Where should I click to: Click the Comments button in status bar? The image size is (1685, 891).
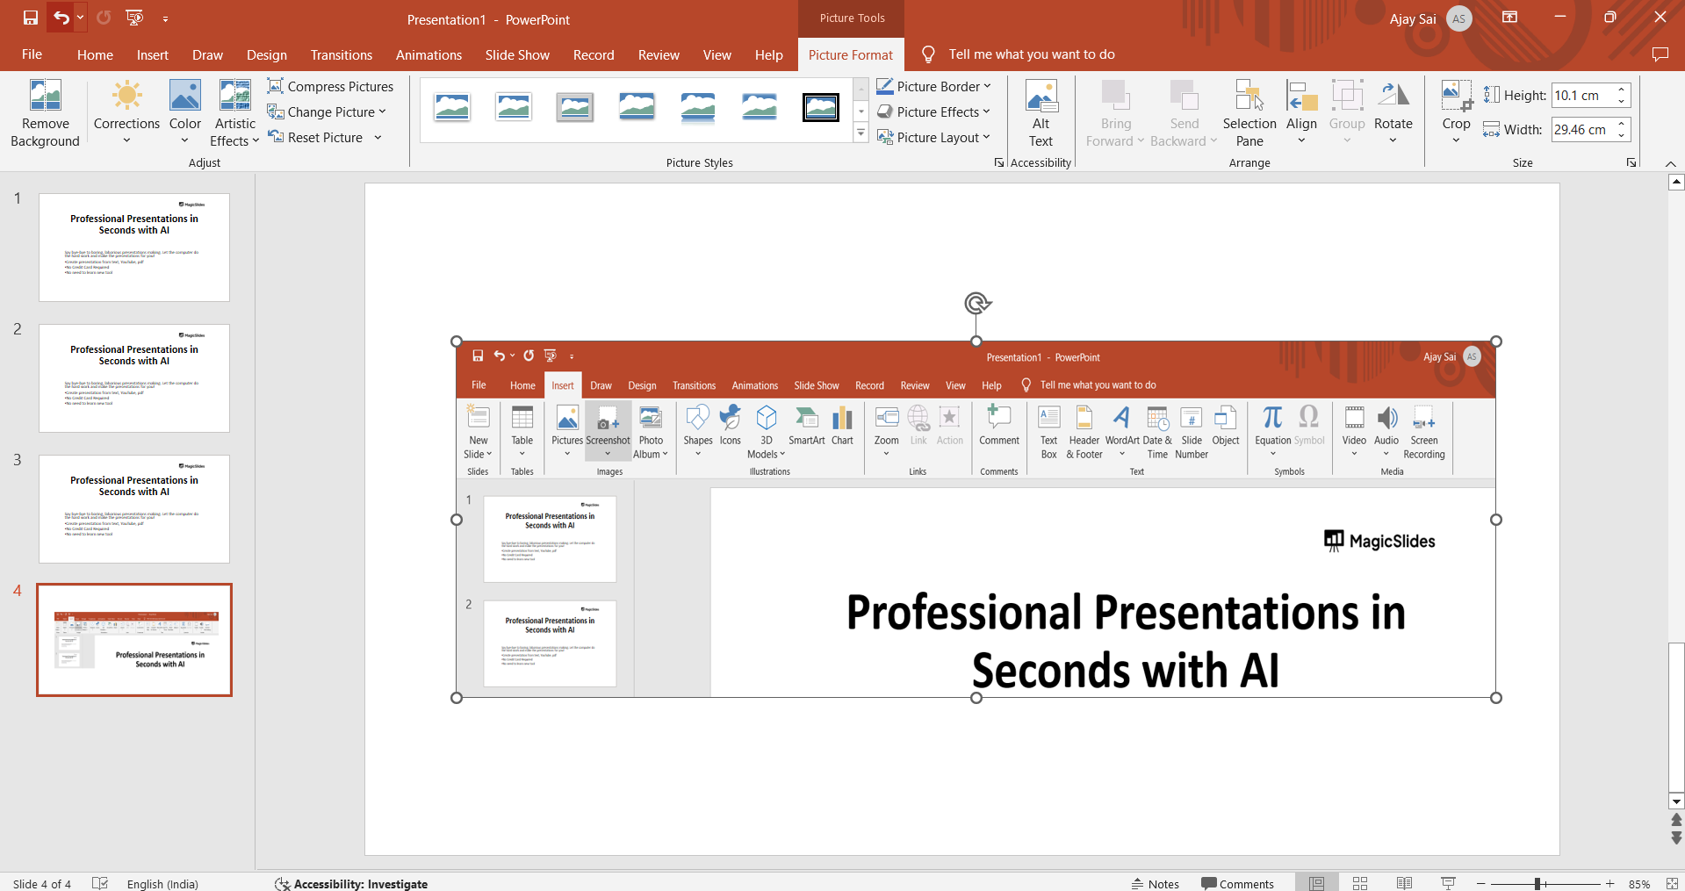pyautogui.click(x=1237, y=883)
